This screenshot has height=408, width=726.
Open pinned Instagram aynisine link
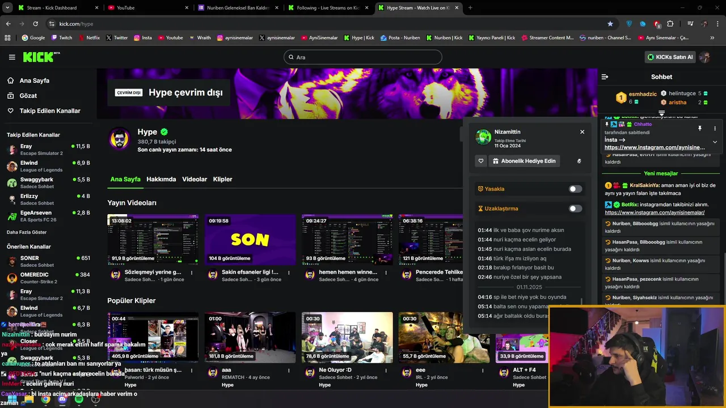[655, 147]
